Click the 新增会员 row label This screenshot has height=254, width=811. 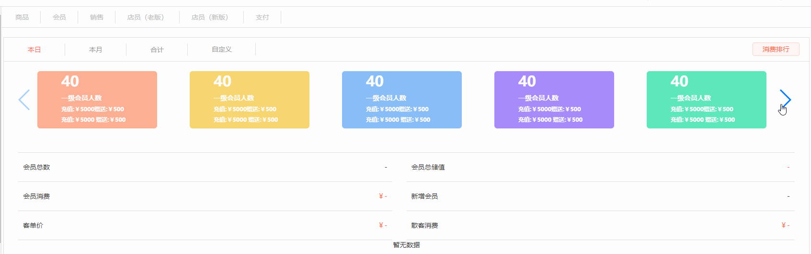[x=424, y=196]
